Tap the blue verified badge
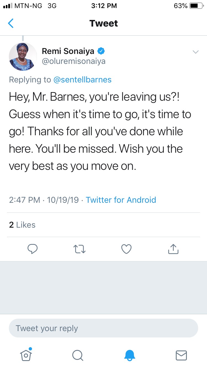The image size is (207, 369). point(101,51)
